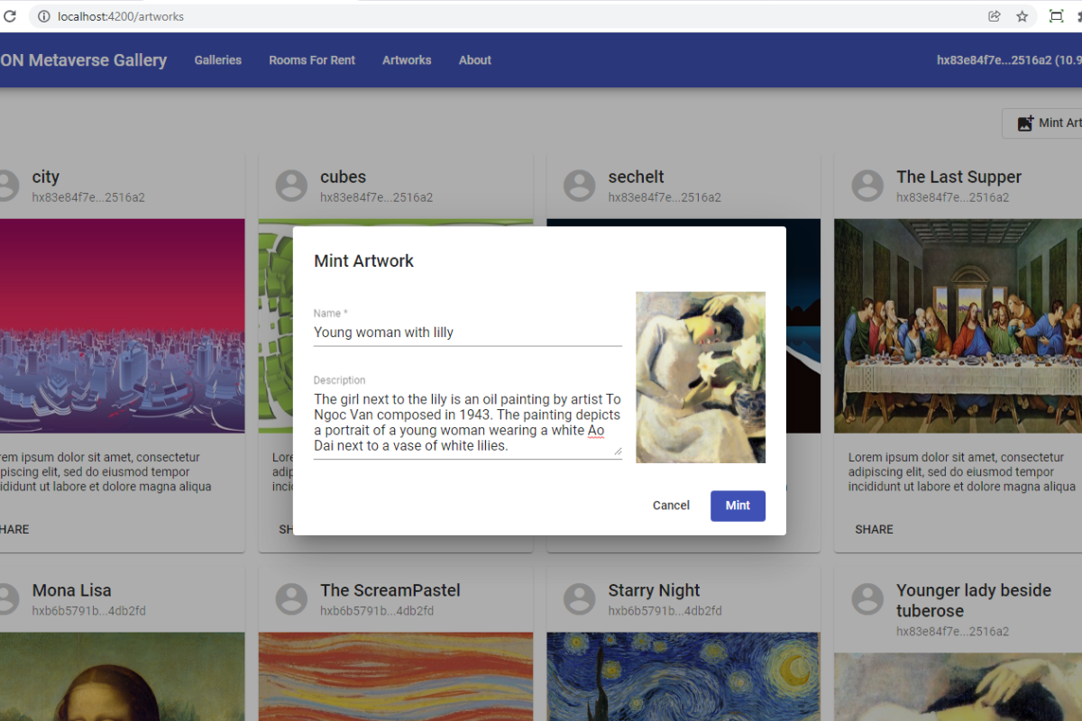Click the share page icon in browser toolbar

995,16
